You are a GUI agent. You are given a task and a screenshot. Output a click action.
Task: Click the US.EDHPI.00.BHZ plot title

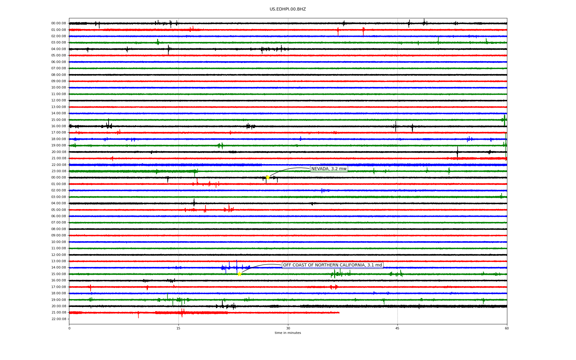click(x=288, y=9)
